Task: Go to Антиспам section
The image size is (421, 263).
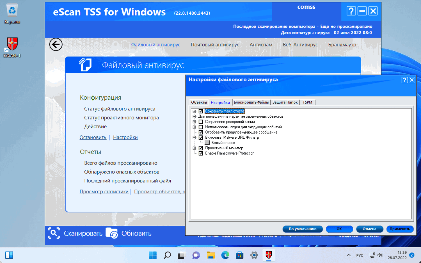Action: (x=261, y=45)
